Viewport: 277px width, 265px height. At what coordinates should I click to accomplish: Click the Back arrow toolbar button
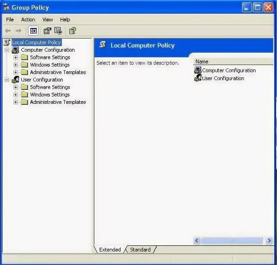pyautogui.click(x=8, y=31)
